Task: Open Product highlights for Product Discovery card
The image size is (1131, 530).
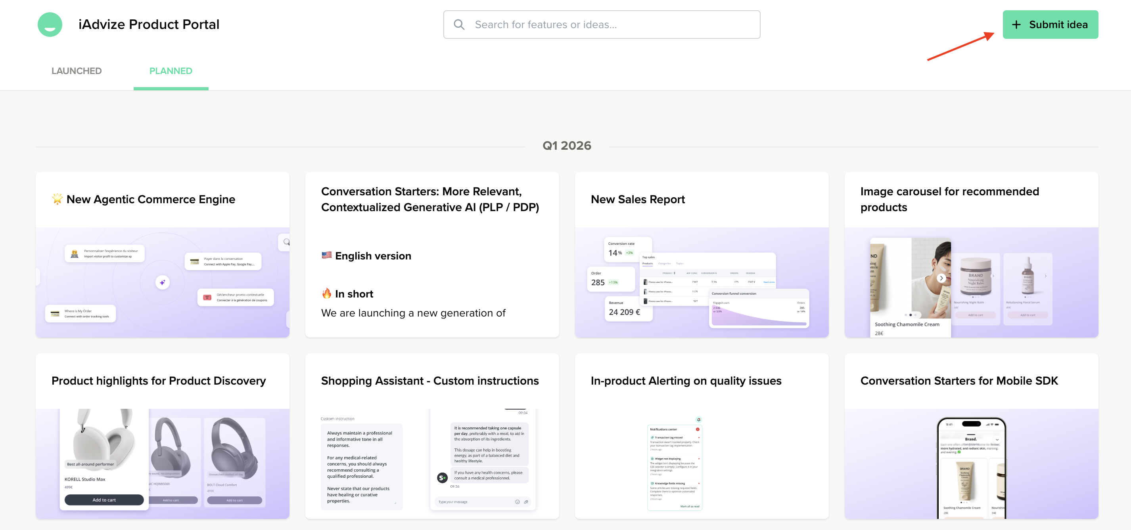Action: (x=159, y=381)
